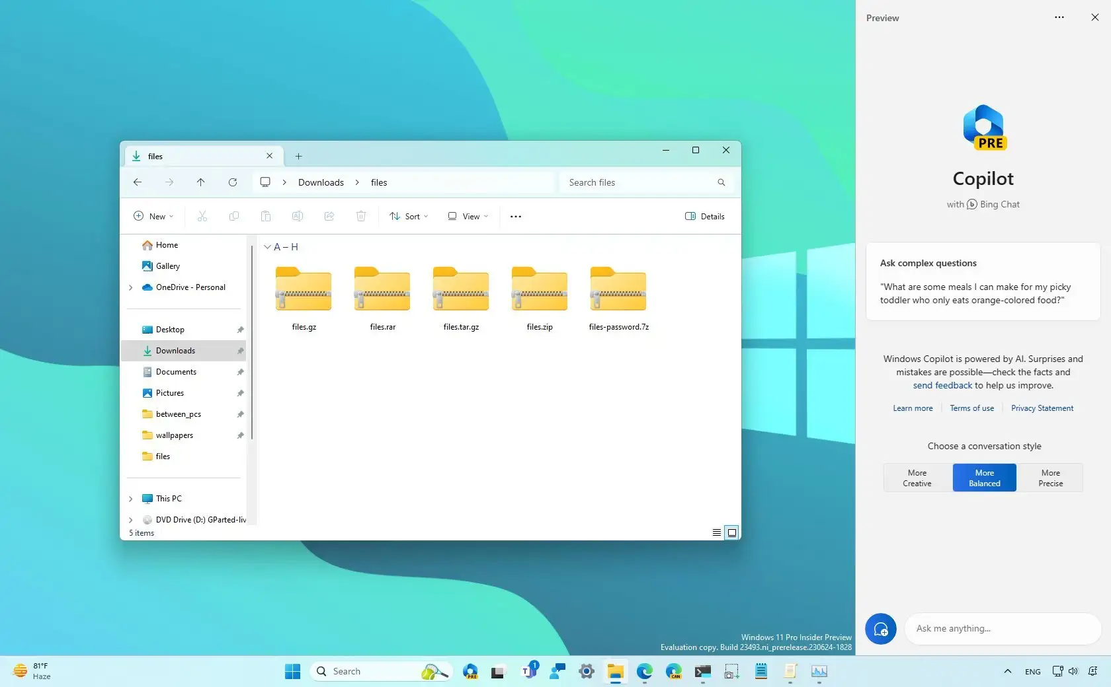Click Downloads in the address breadcrumb
1111x687 pixels.
tap(321, 182)
